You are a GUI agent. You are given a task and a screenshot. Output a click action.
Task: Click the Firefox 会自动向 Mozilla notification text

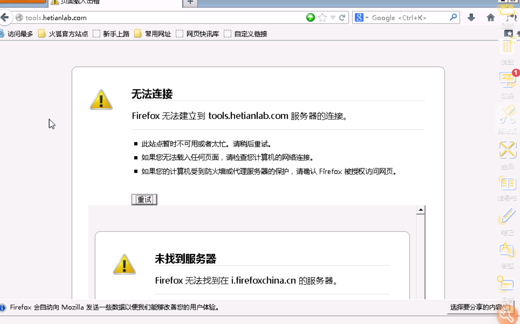[x=114, y=308]
